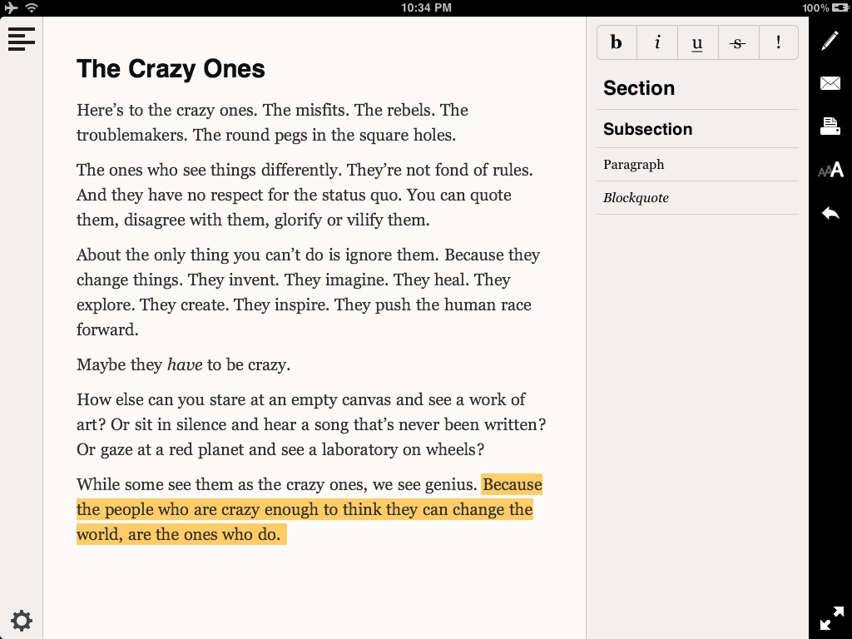Tap the undo arrow icon
Viewport: 852px width, 639px height.
[830, 214]
